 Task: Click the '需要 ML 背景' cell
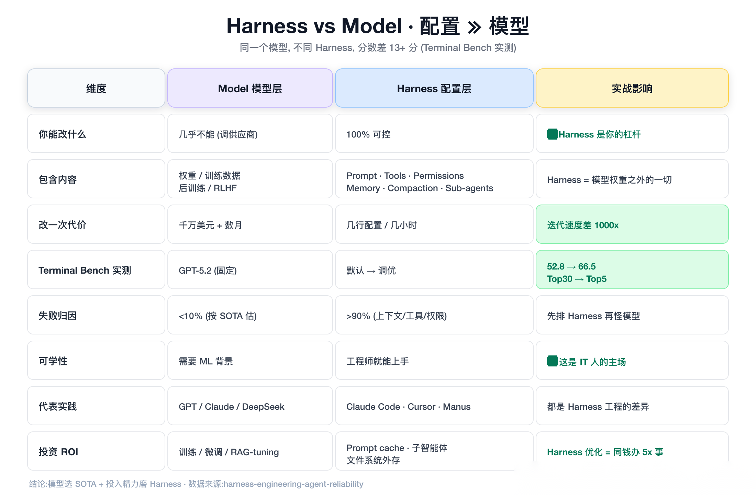pos(250,360)
